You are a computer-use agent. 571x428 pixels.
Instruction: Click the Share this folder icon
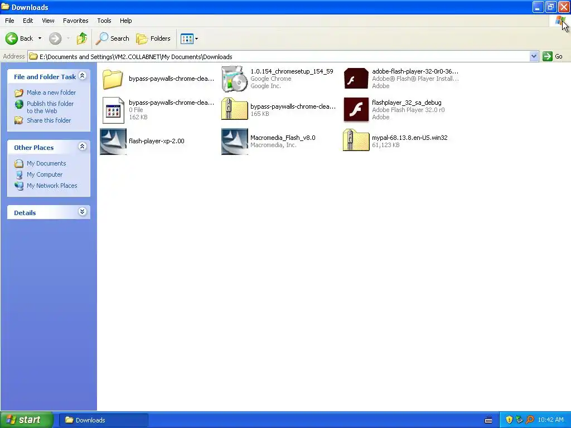18,120
